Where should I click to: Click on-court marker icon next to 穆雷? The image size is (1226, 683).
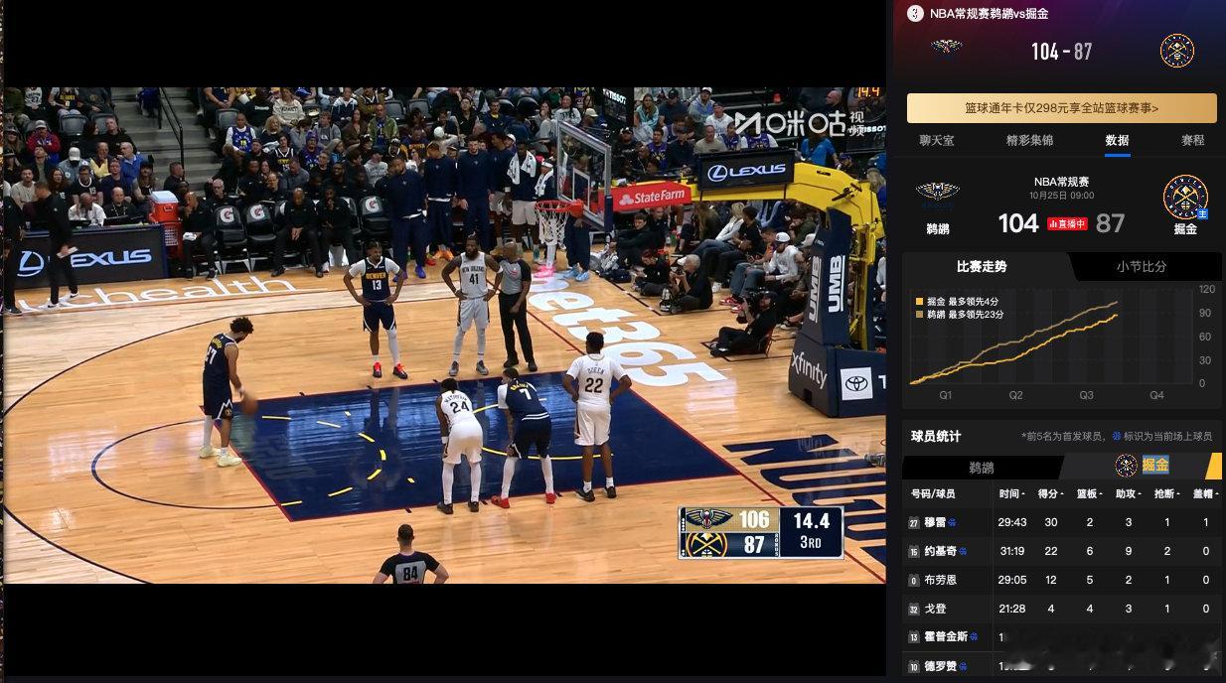(x=952, y=522)
